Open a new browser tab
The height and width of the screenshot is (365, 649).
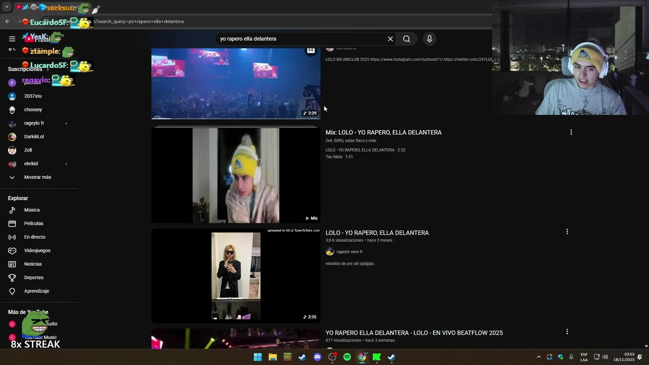98,8
